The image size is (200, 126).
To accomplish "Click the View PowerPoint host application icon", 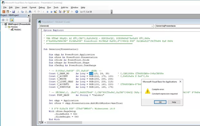I will point(4,12).
